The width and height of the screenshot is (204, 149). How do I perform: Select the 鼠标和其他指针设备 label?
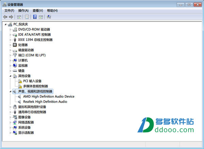[32, 107]
